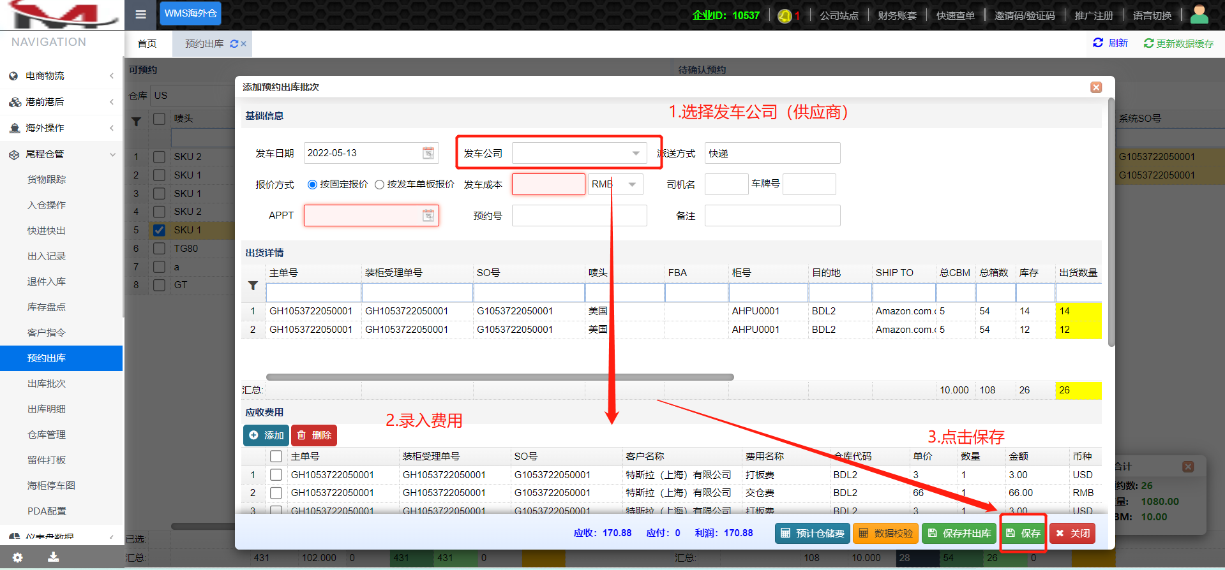Switch to the 首页 tab
Viewport: 1225px width, 570px height.
click(x=147, y=44)
